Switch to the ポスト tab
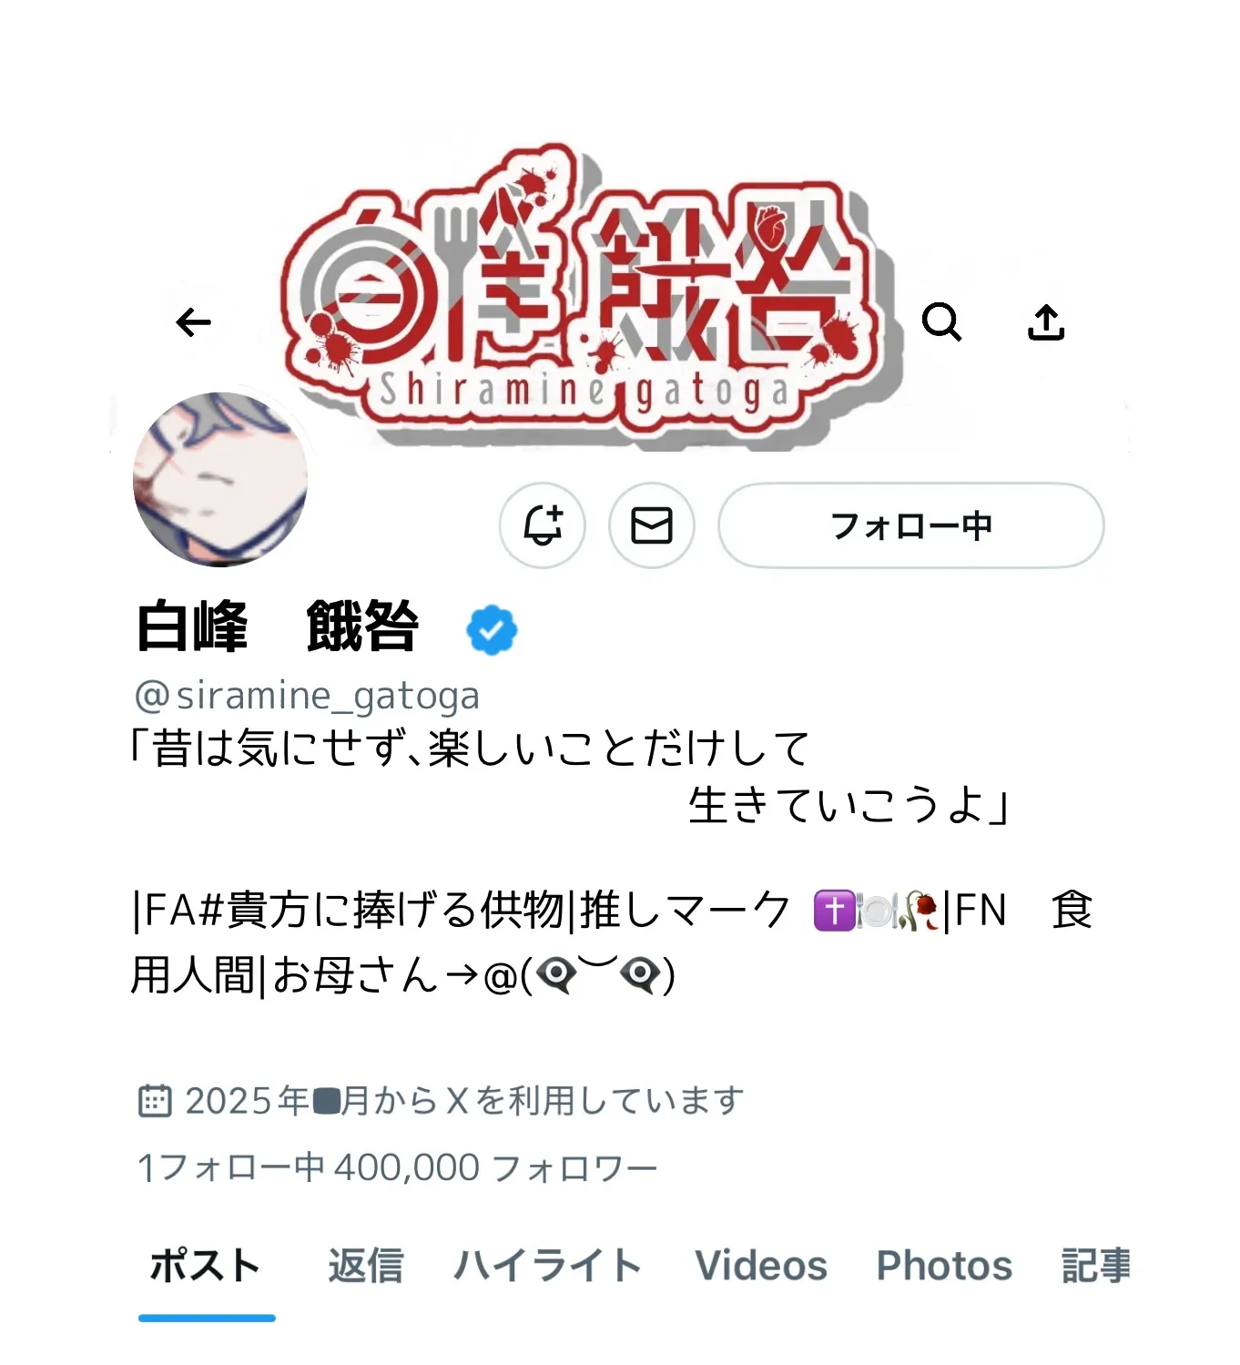Image resolution: width=1240 pixels, height=1365 pixels. (206, 1266)
